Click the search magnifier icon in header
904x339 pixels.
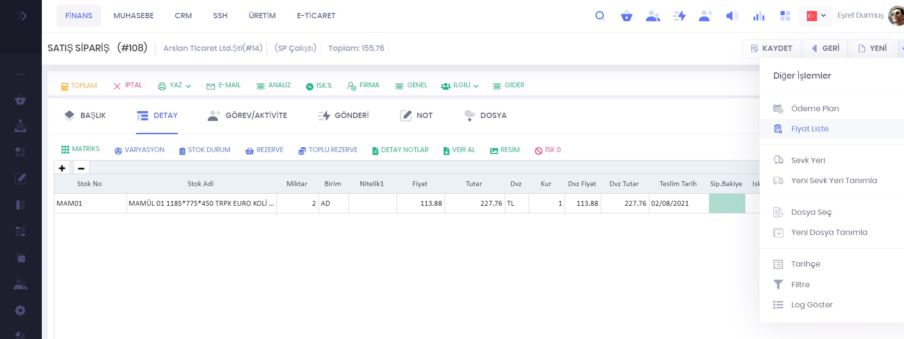[600, 16]
